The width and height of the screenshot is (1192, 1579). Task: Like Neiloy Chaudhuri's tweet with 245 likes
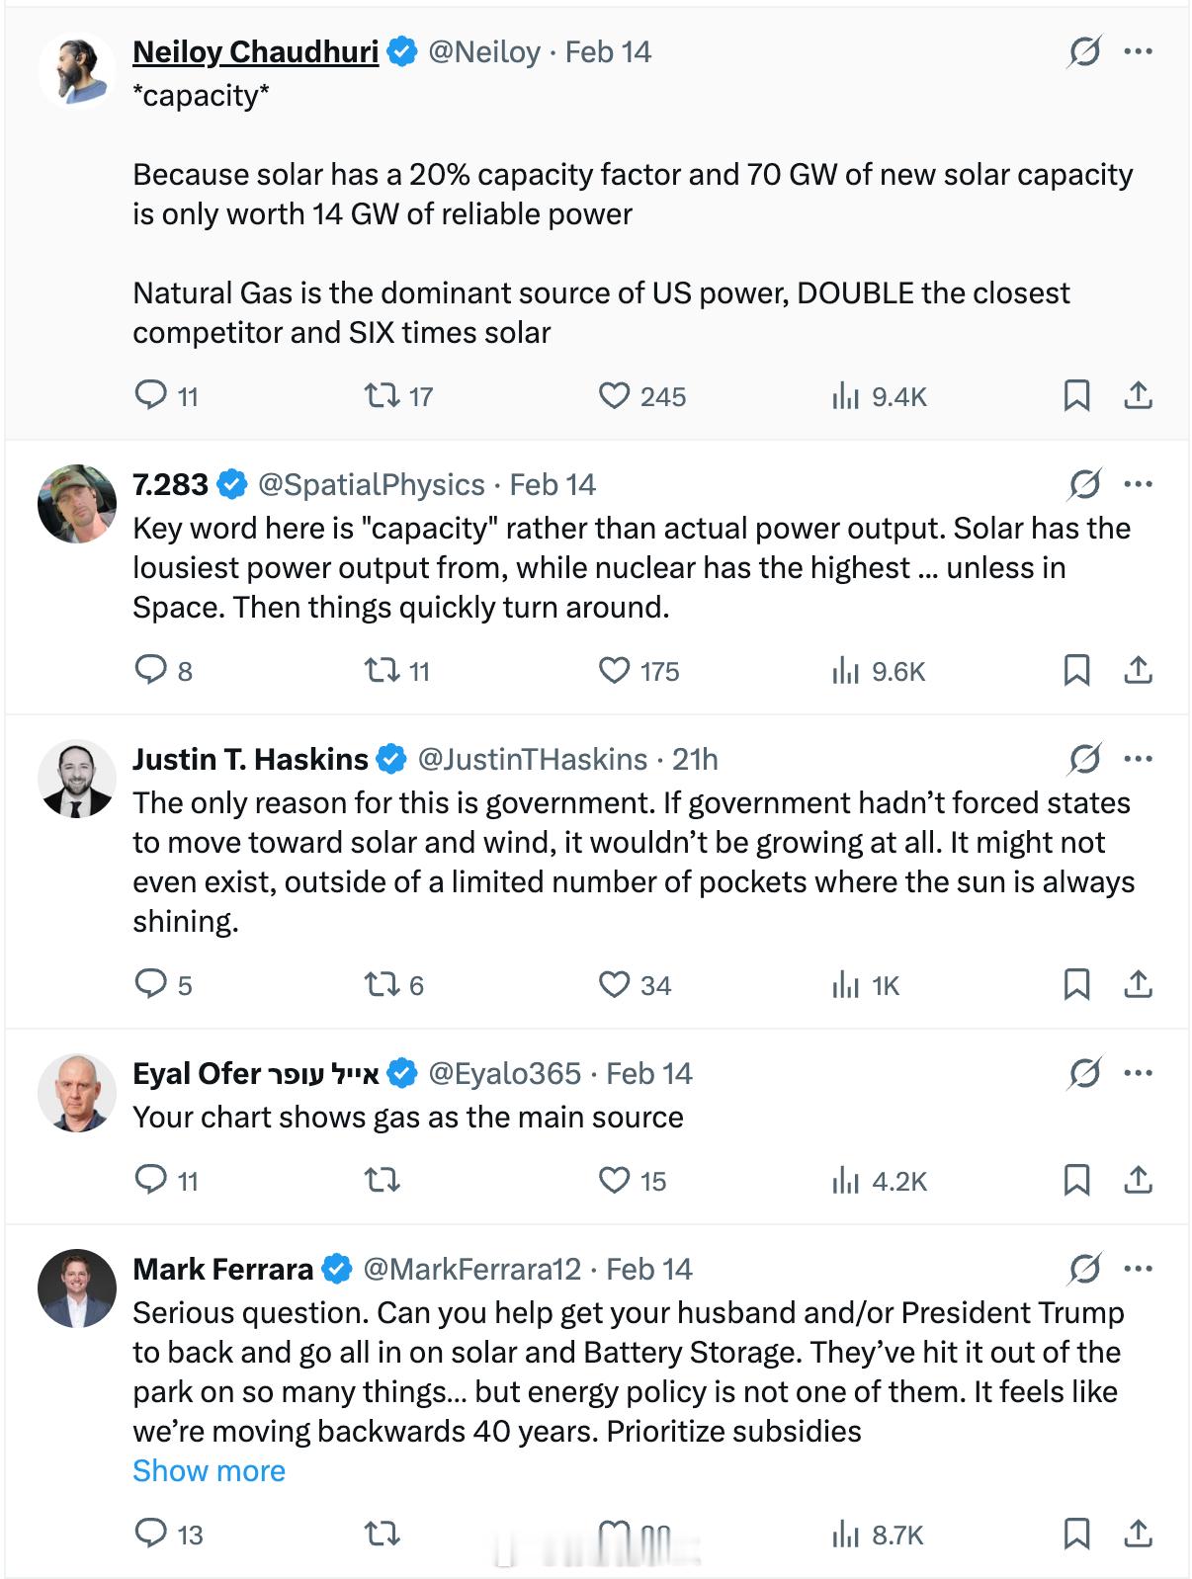click(x=614, y=395)
